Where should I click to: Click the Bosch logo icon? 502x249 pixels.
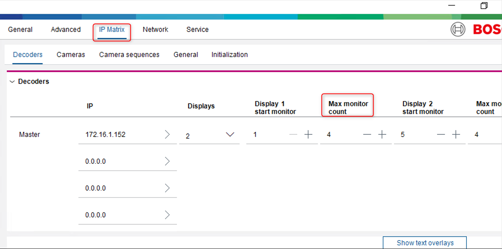coord(458,29)
